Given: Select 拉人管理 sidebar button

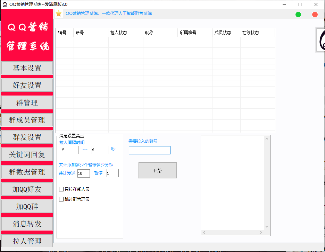Looking at the screenshot, I should [x=27, y=241].
